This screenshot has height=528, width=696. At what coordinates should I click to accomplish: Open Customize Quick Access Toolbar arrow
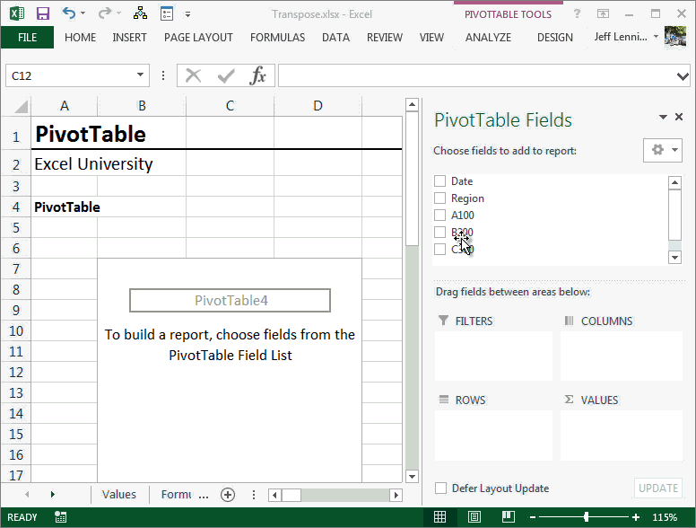click(x=187, y=14)
